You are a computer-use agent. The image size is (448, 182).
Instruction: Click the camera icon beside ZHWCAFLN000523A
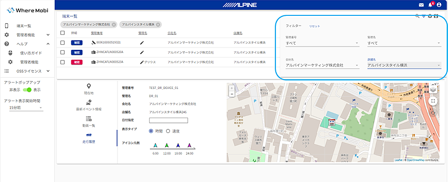point(93,62)
